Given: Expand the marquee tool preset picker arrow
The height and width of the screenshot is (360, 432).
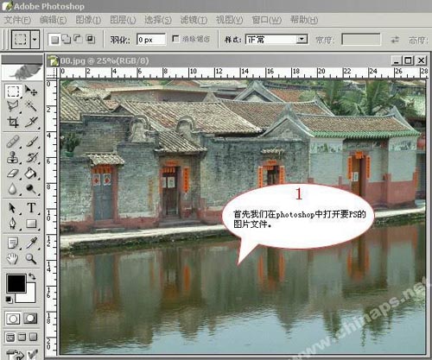Looking at the screenshot, I should tap(35, 39).
